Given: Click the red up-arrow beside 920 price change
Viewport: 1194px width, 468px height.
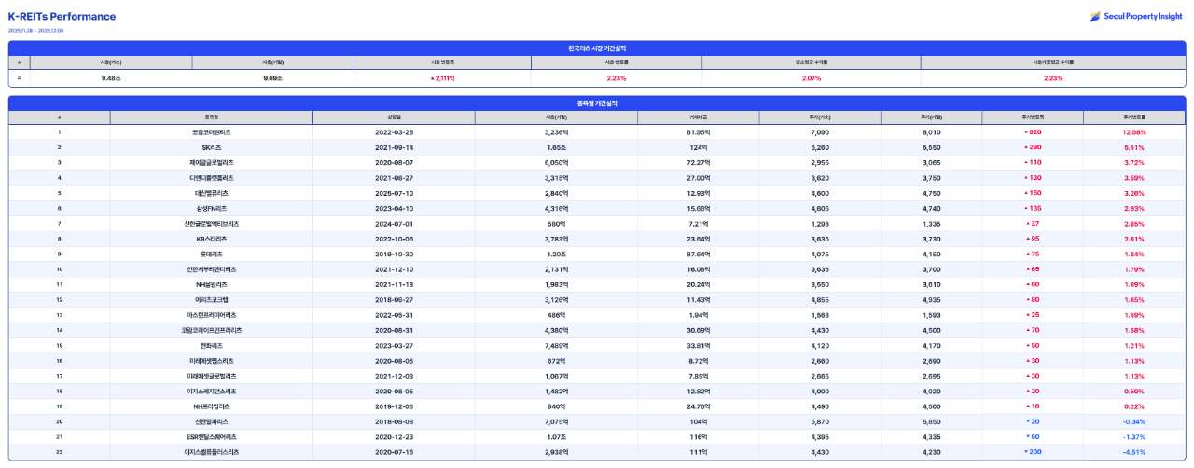Looking at the screenshot, I should pyautogui.click(x=1026, y=132).
